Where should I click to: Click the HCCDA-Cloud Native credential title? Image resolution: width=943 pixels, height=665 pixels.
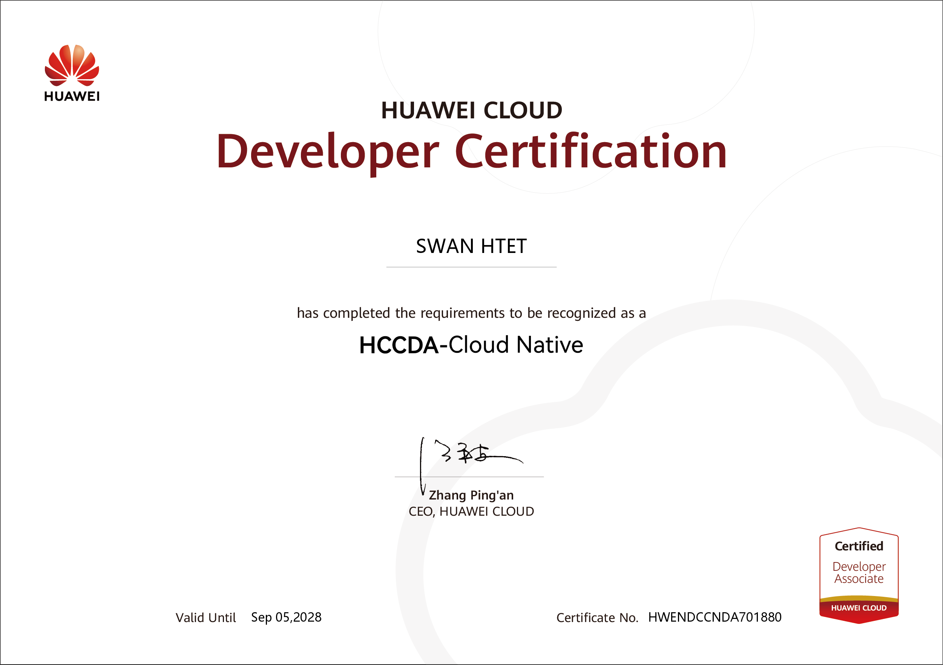[471, 345]
